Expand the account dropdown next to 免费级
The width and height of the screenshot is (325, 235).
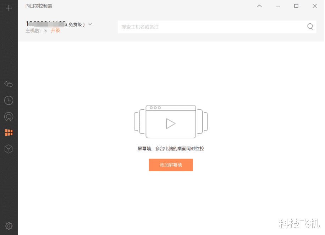click(x=90, y=24)
